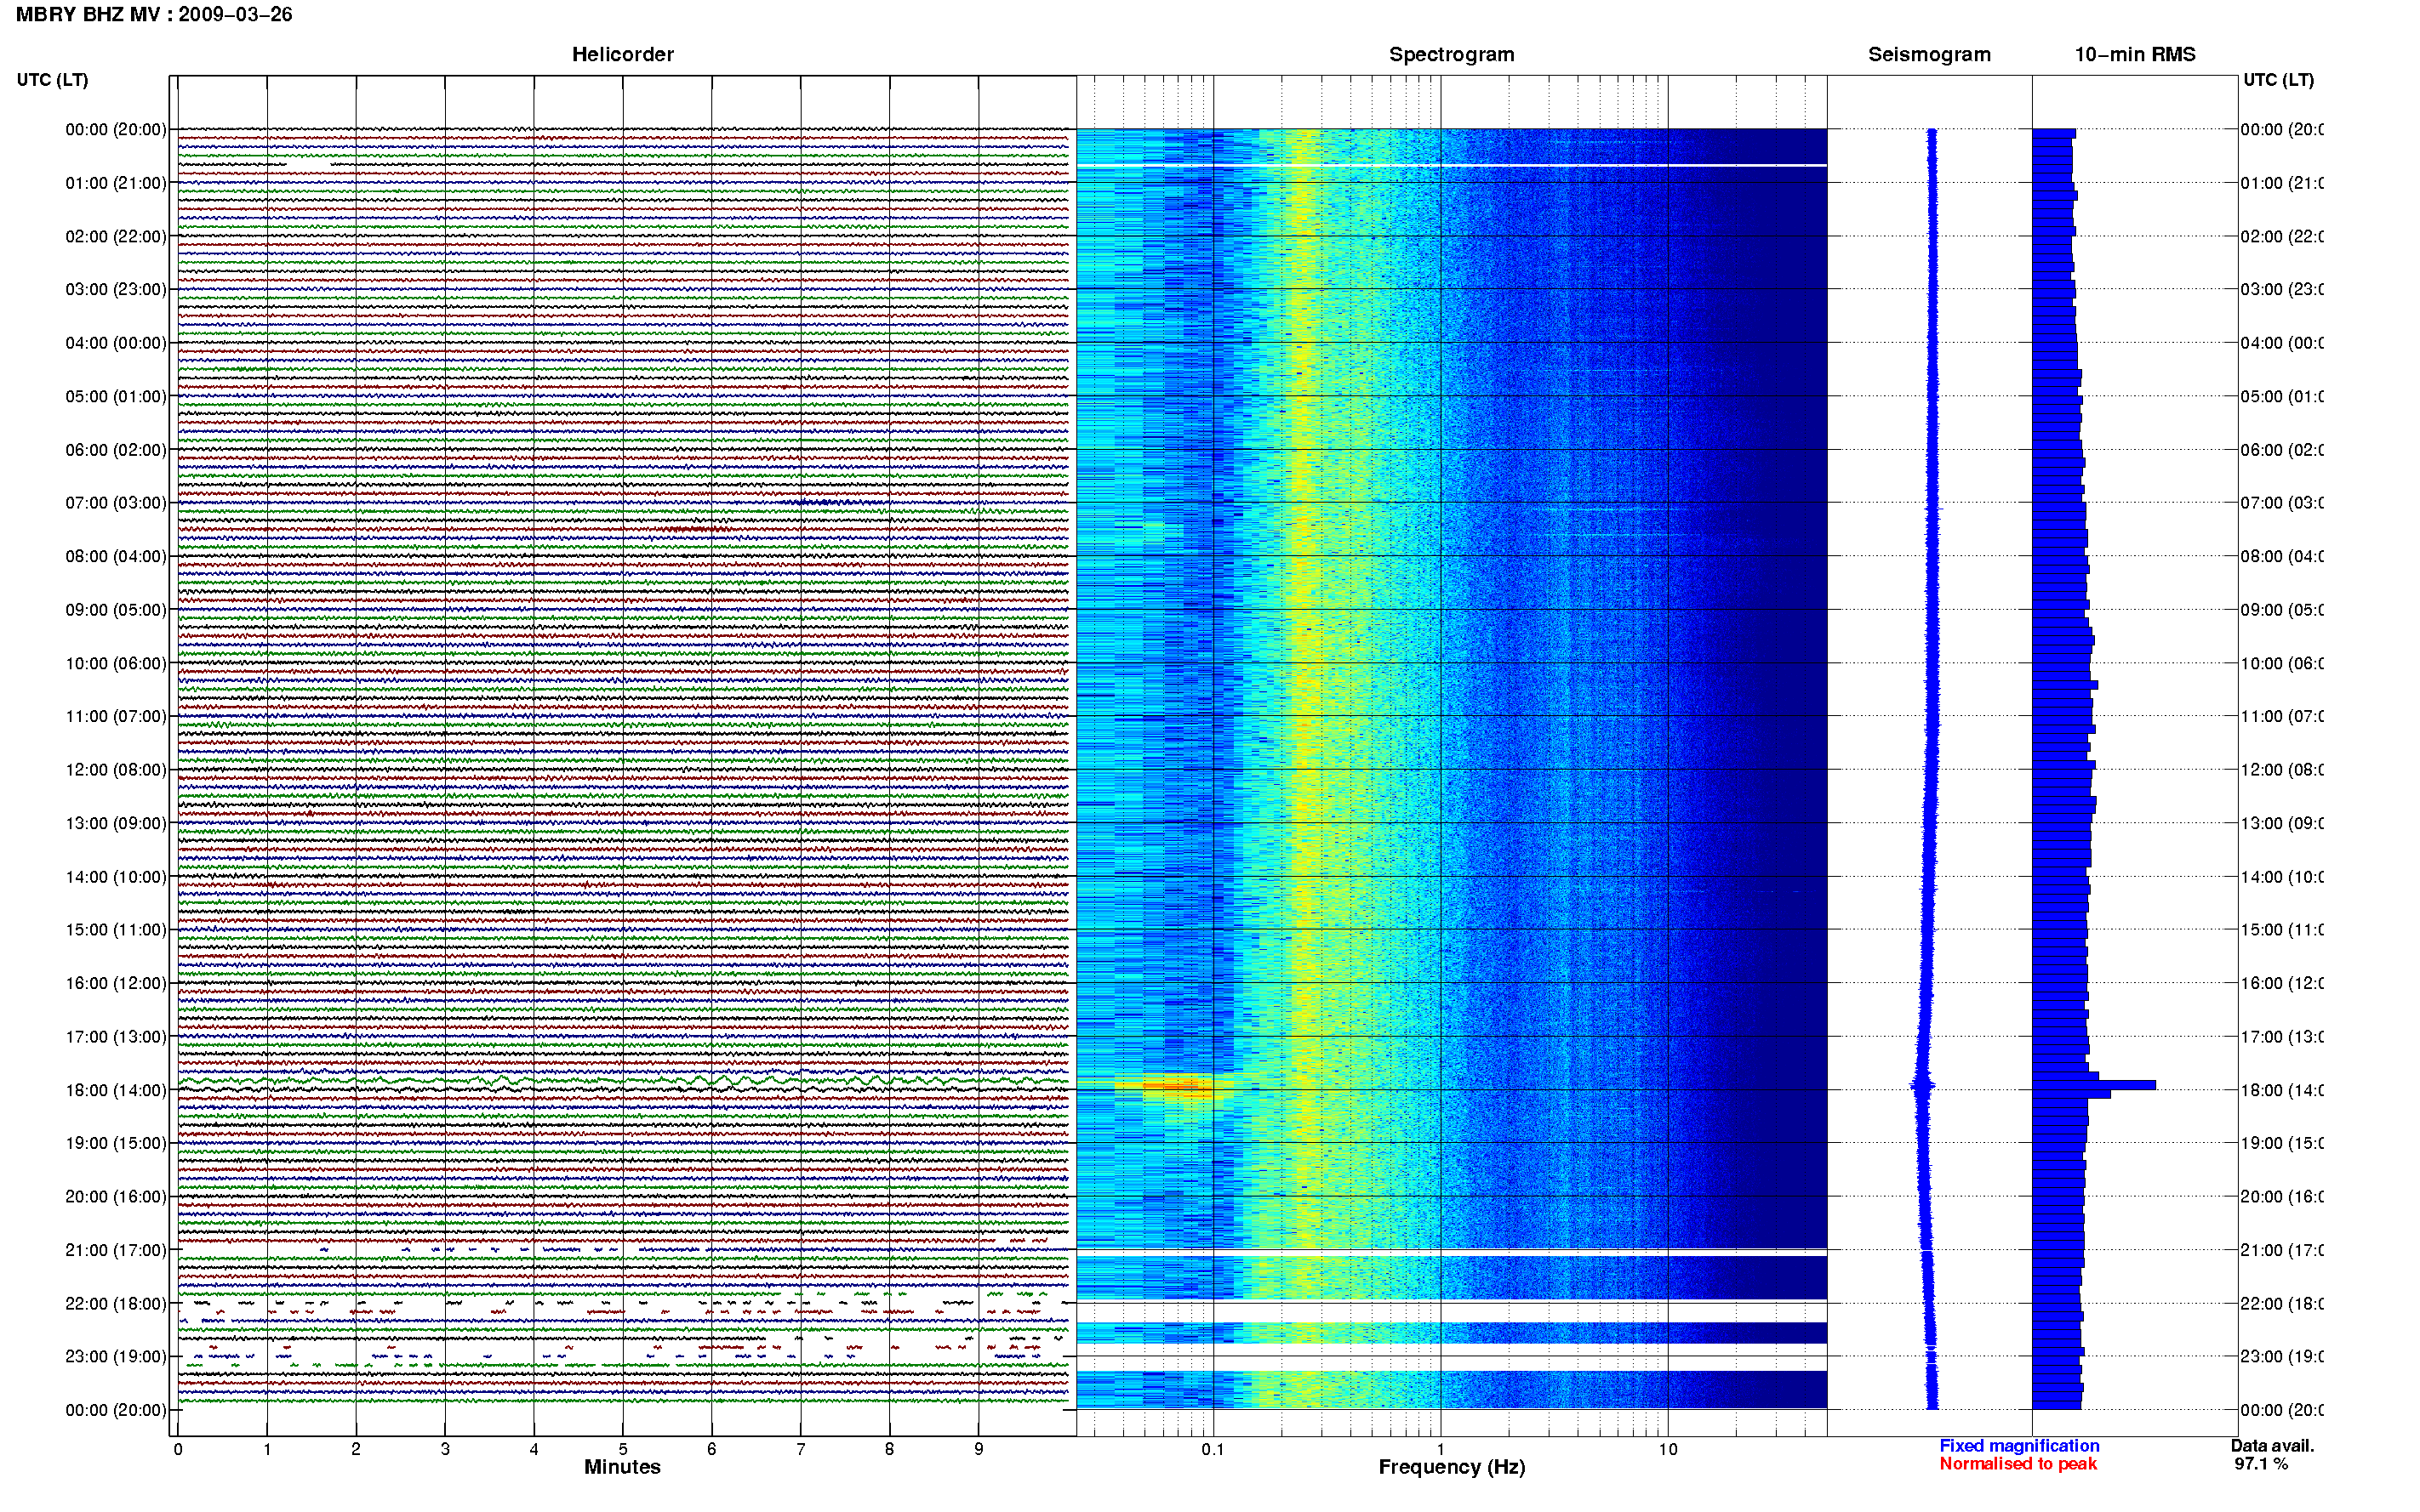Click Helicorder time label '12:00 (08:00)'

tap(116, 770)
